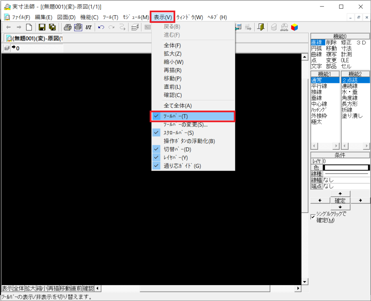Toggle ツールバー(T) visibility in the menu
The height and width of the screenshot is (301, 371).
click(x=193, y=116)
